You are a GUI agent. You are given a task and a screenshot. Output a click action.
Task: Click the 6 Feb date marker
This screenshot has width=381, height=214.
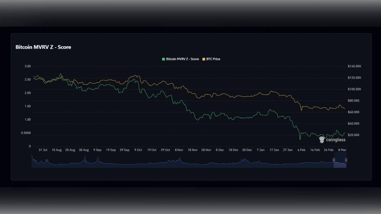pyautogui.click(x=301, y=150)
